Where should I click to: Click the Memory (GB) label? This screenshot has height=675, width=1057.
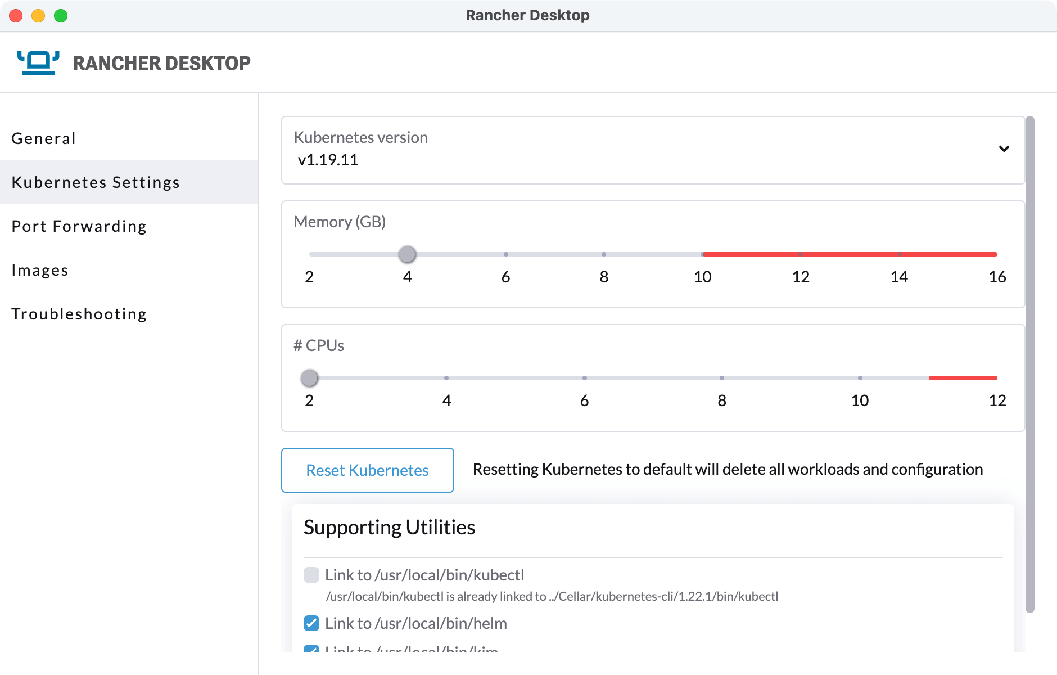pyautogui.click(x=340, y=222)
